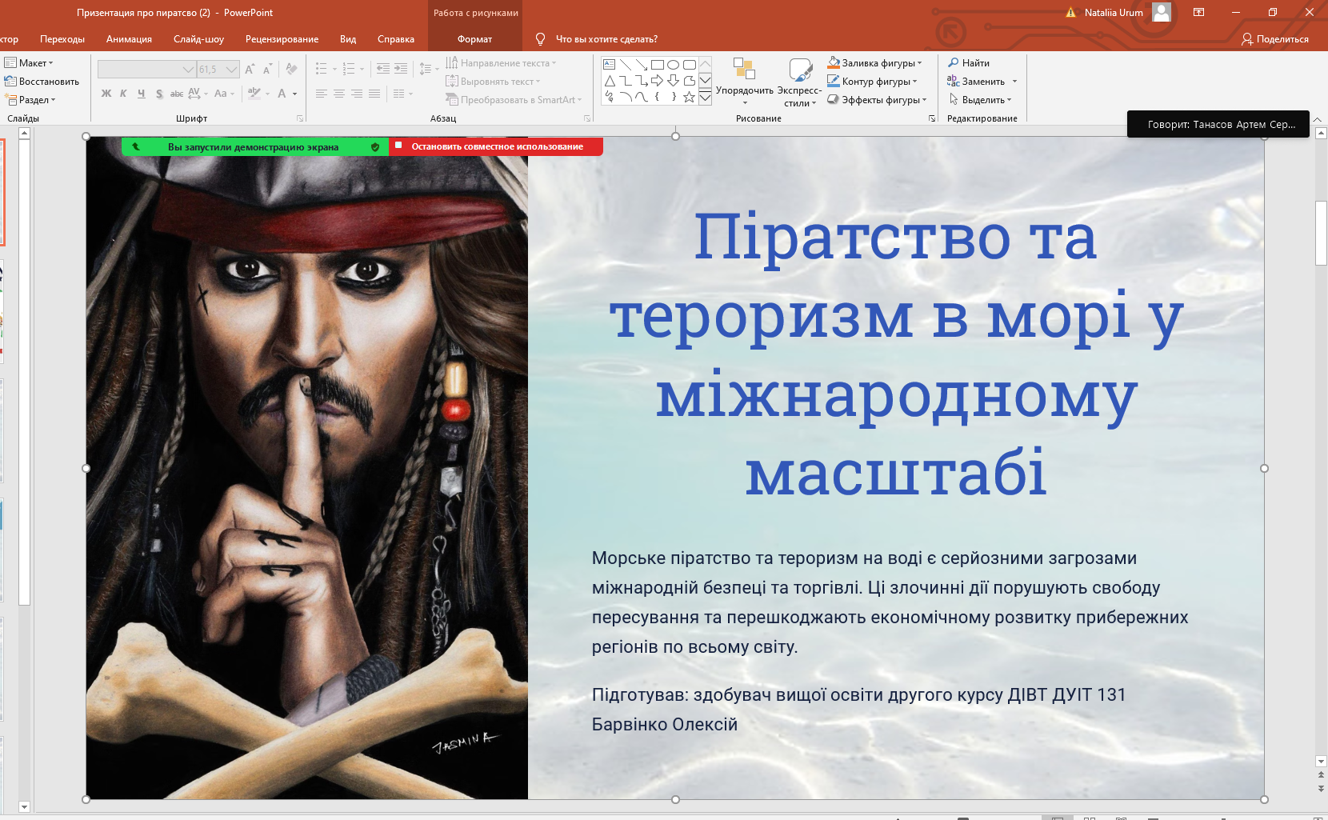Select the five-point star shape
Image resolution: width=1328 pixels, height=820 pixels.
coord(690,97)
